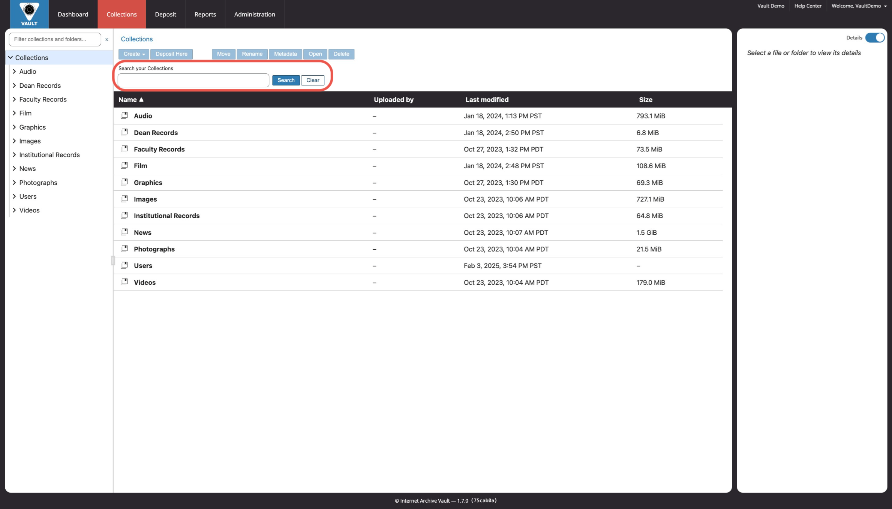Click the Clear search button
The height and width of the screenshot is (509, 892).
[x=313, y=80]
